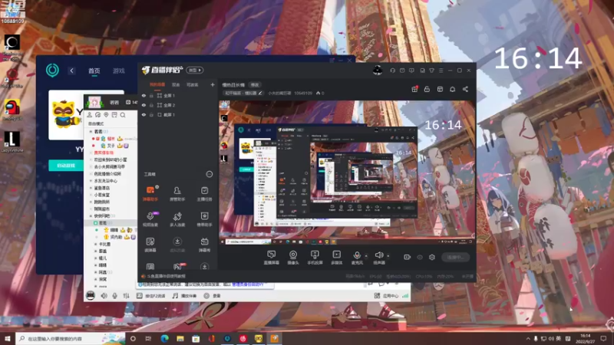Viewport: 614px width, 345px height.
Task: Add a new scene with plus icon
Action: pos(213,84)
